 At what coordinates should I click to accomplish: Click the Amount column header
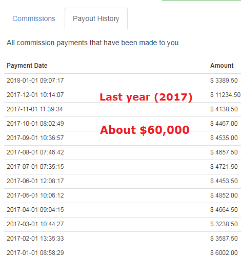pos(222,66)
